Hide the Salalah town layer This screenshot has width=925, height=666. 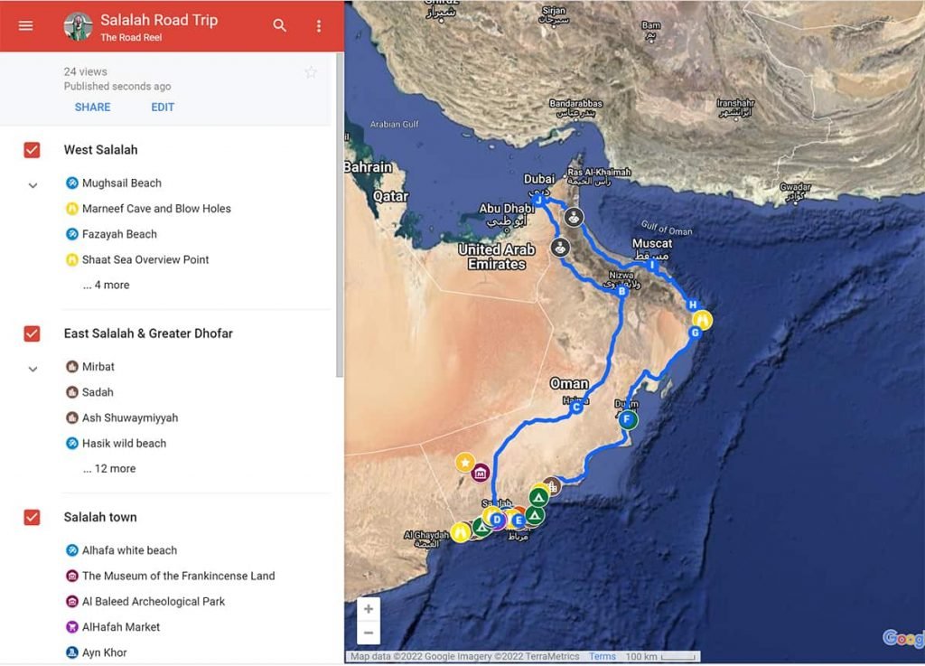[32, 517]
